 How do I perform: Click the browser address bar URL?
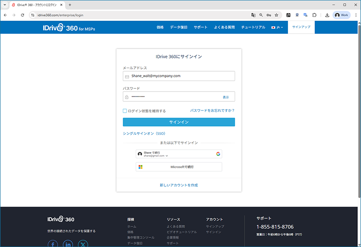(60, 15)
